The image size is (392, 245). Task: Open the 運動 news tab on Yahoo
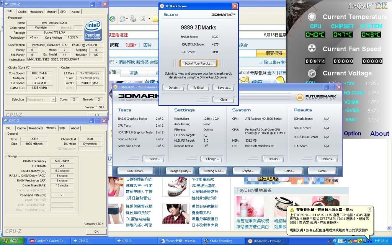(x=134, y=73)
